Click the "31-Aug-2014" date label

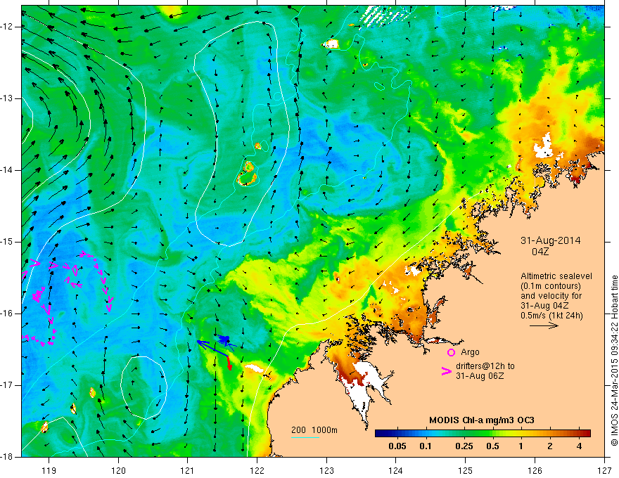click(x=550, y=240)
